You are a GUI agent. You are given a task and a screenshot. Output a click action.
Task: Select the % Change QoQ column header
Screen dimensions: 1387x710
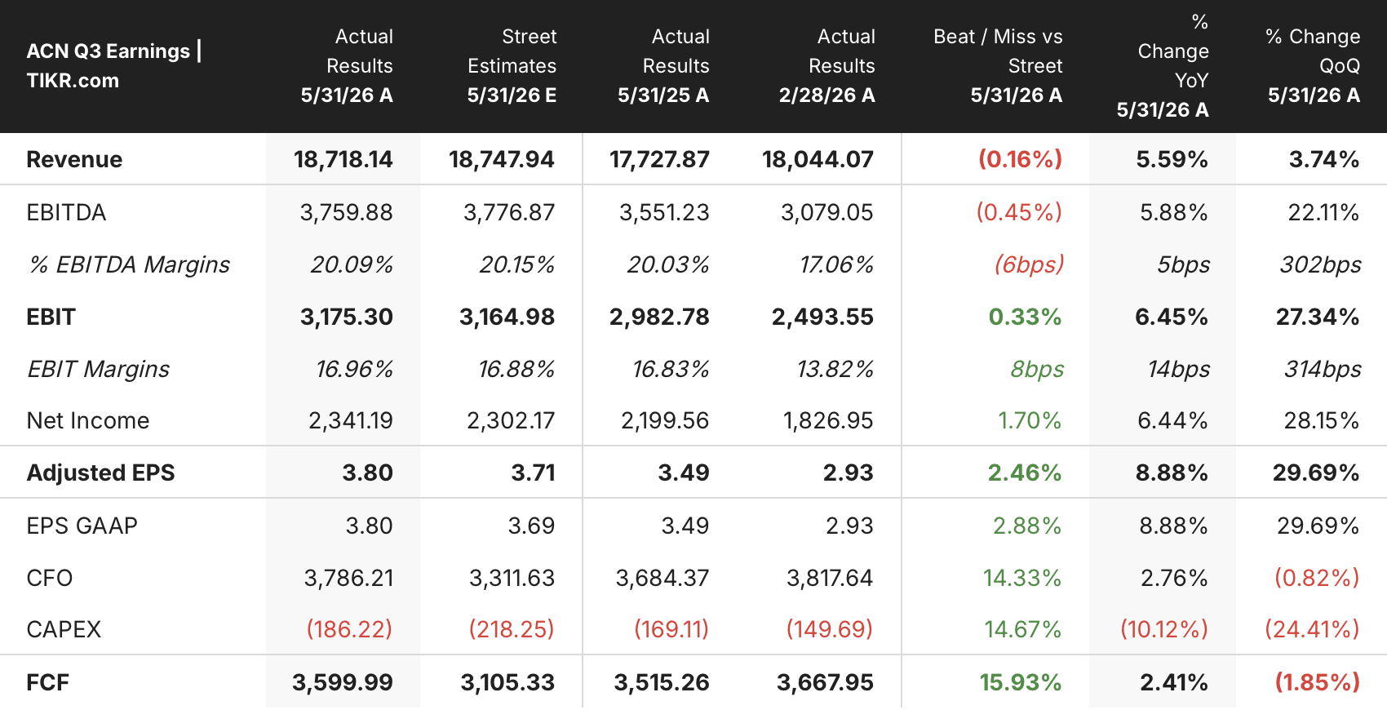point(1313,65)
